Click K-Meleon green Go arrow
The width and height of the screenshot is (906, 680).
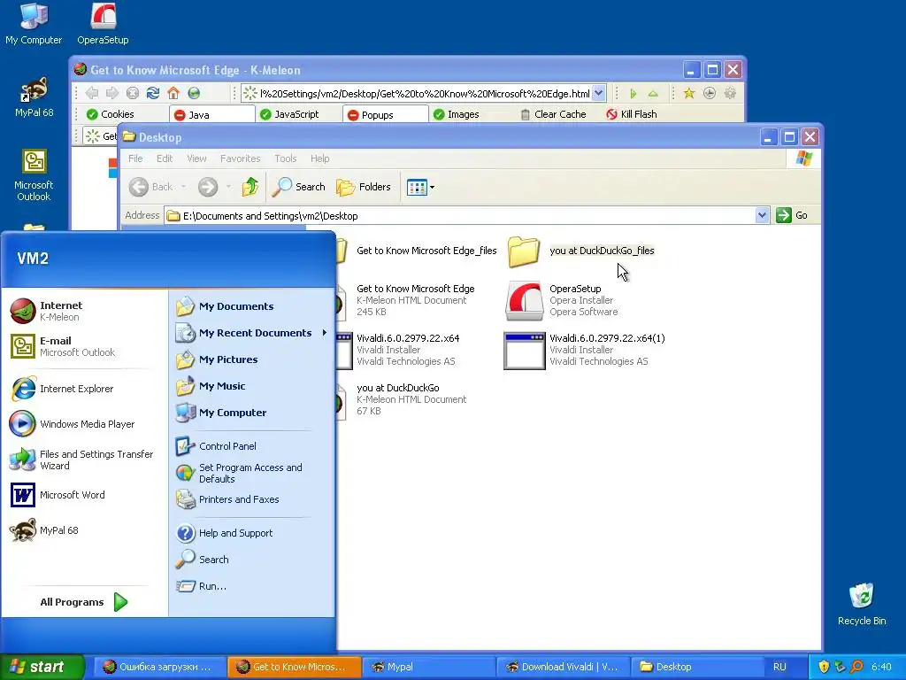tap(633, 93)
